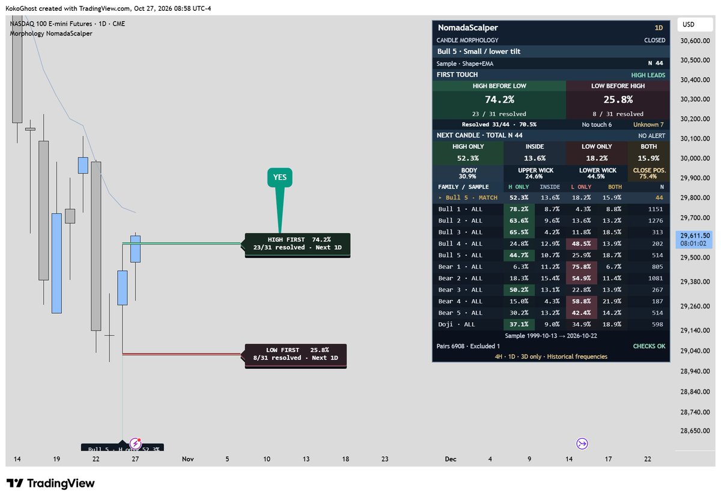The height and width of the screenshot is (500, 721).
Task: Click the Bear 2 · ALL row label
Action: (x=460, y=278)
